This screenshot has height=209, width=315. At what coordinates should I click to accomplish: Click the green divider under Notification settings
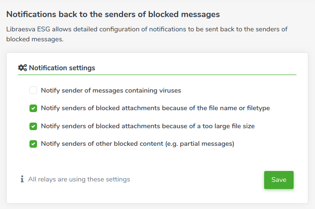tap(157, 75)
